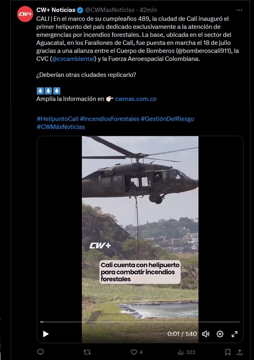Open the #GestiónDelRiesgo hashtag
Image resolution: width=254 pixels, height=360 pixels.
[x=167, y=119]
